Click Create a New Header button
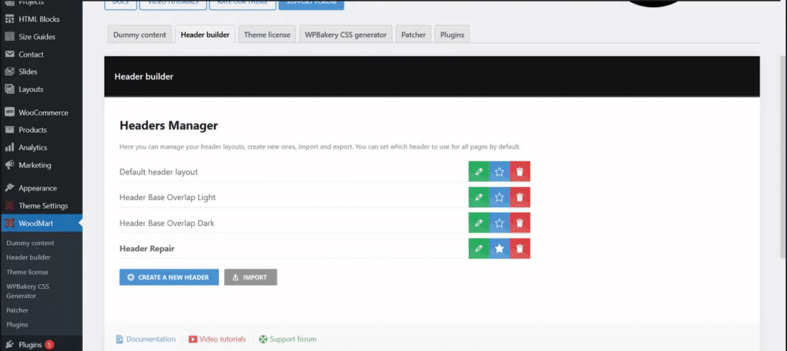787x351 pixels. click(x=169, y=277)
